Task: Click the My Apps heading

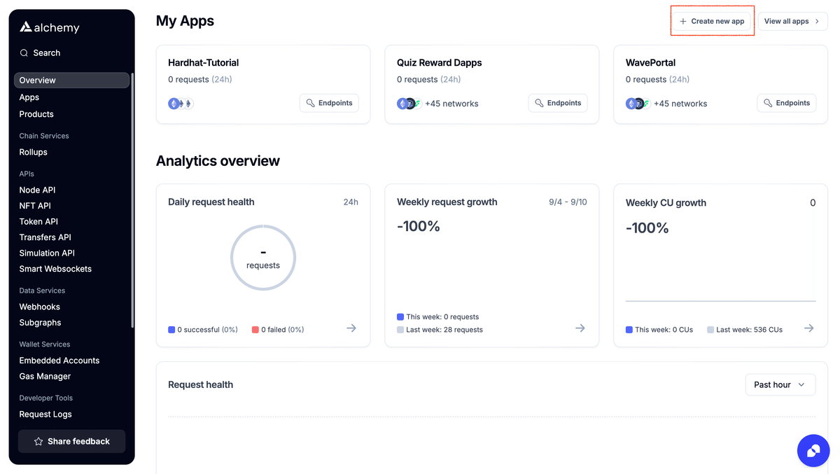Action: [185, 21]
